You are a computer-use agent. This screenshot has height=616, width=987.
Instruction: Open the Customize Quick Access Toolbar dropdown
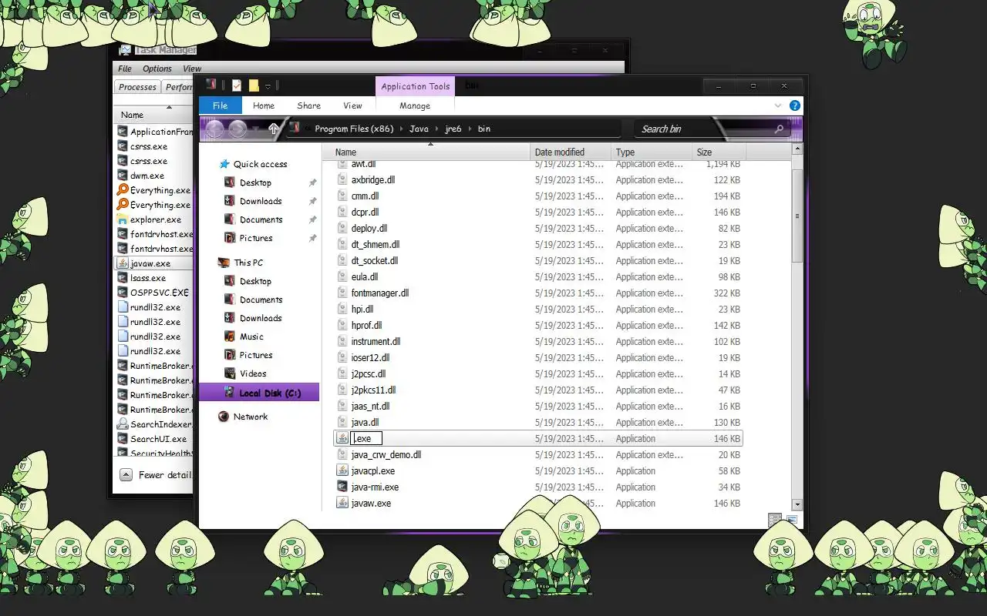point(268,85)
